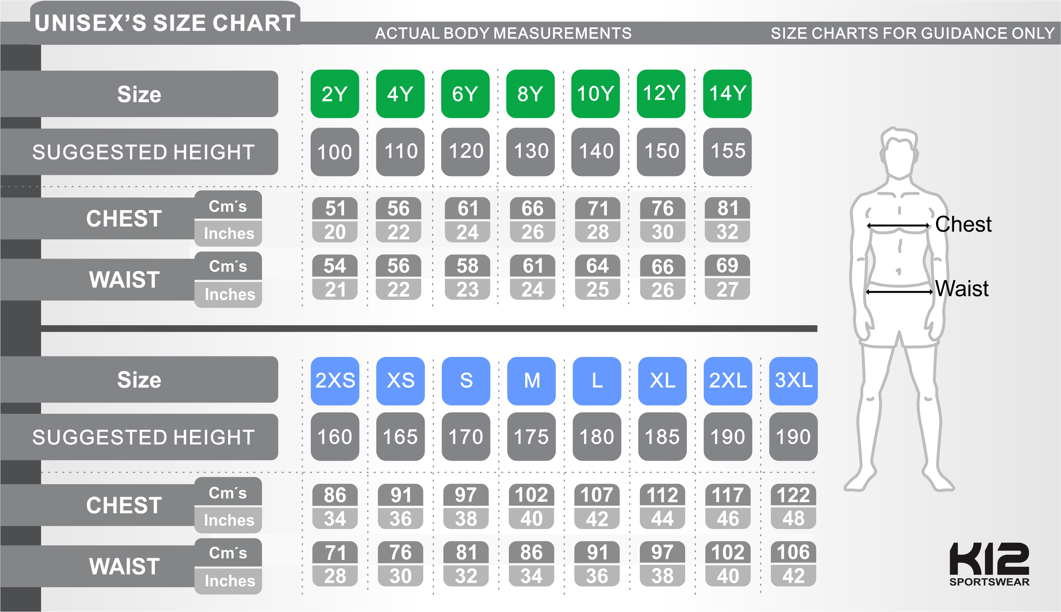Click the 122 cm chest value
This screenshot has width=1061, height=612.
point(793,495)
